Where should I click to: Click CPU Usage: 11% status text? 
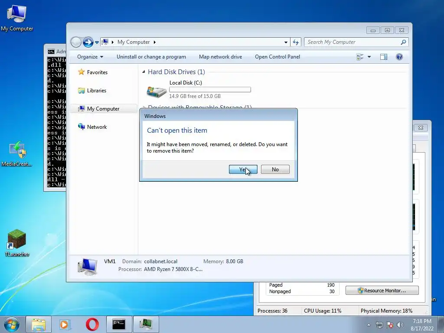click(x=323, y=310)
